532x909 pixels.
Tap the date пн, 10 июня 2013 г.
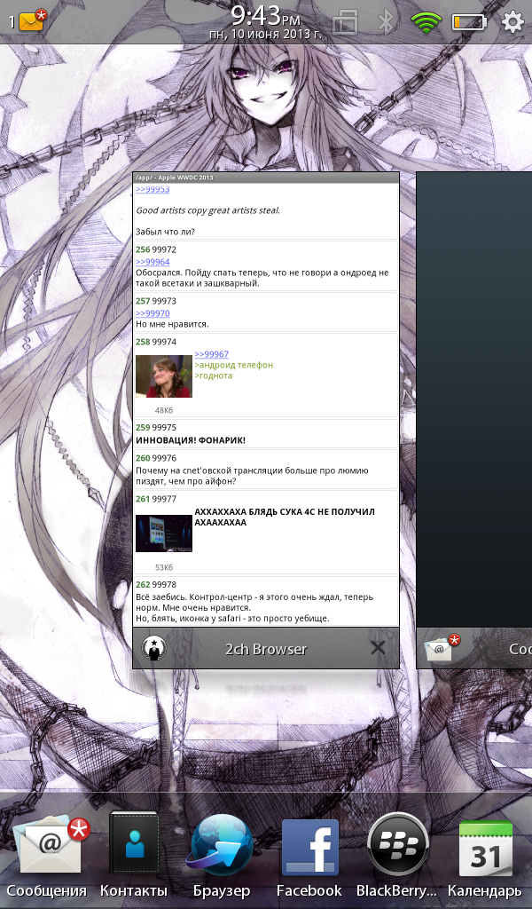pos(265,35)
